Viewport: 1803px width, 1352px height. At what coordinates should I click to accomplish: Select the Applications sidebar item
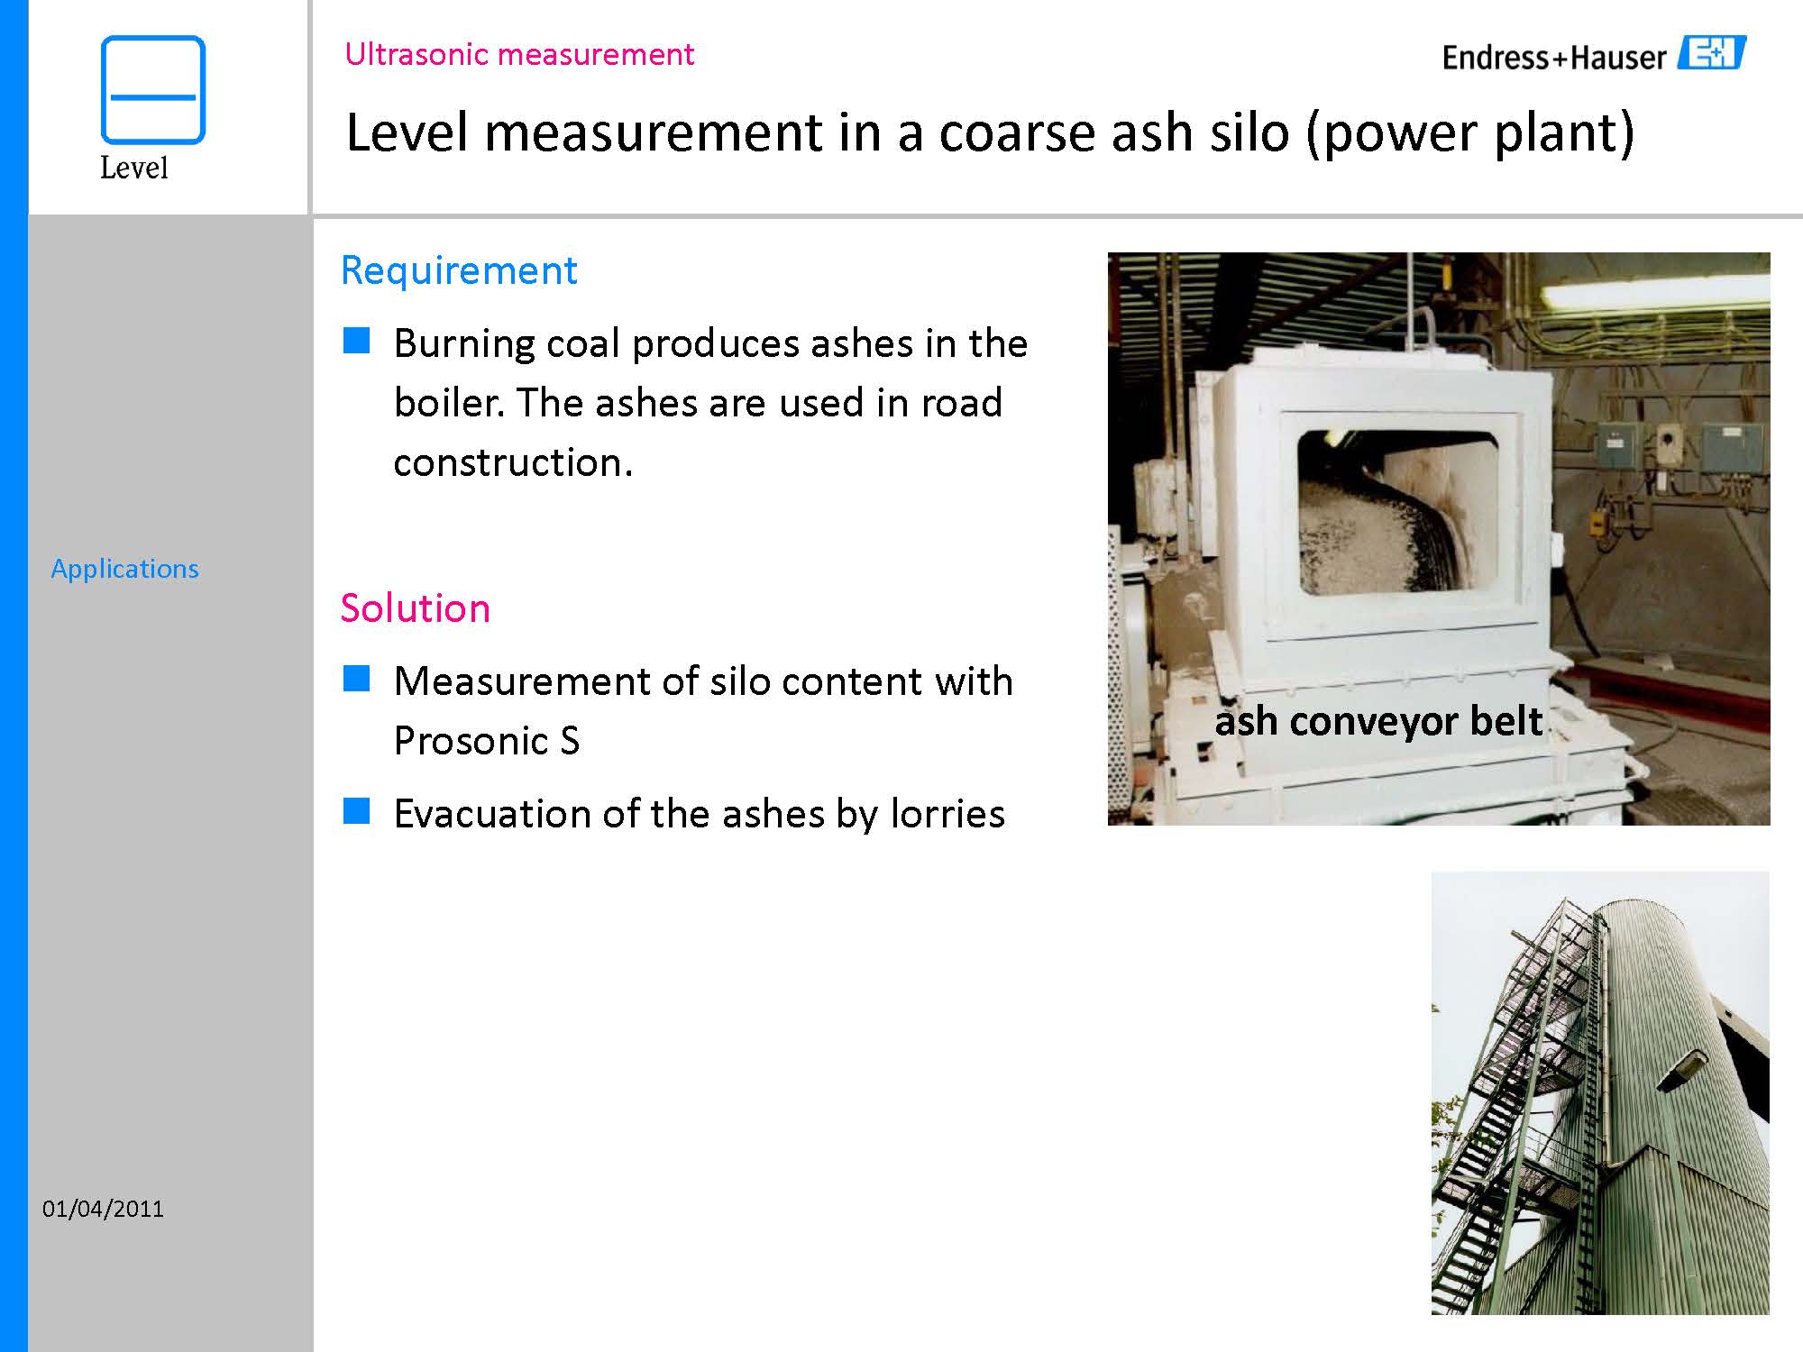(x=124, y=569)
